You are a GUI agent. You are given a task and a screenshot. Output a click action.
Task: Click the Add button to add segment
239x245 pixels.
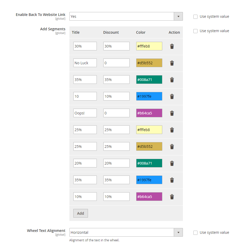pyautogui.click(x=80, y=213)
